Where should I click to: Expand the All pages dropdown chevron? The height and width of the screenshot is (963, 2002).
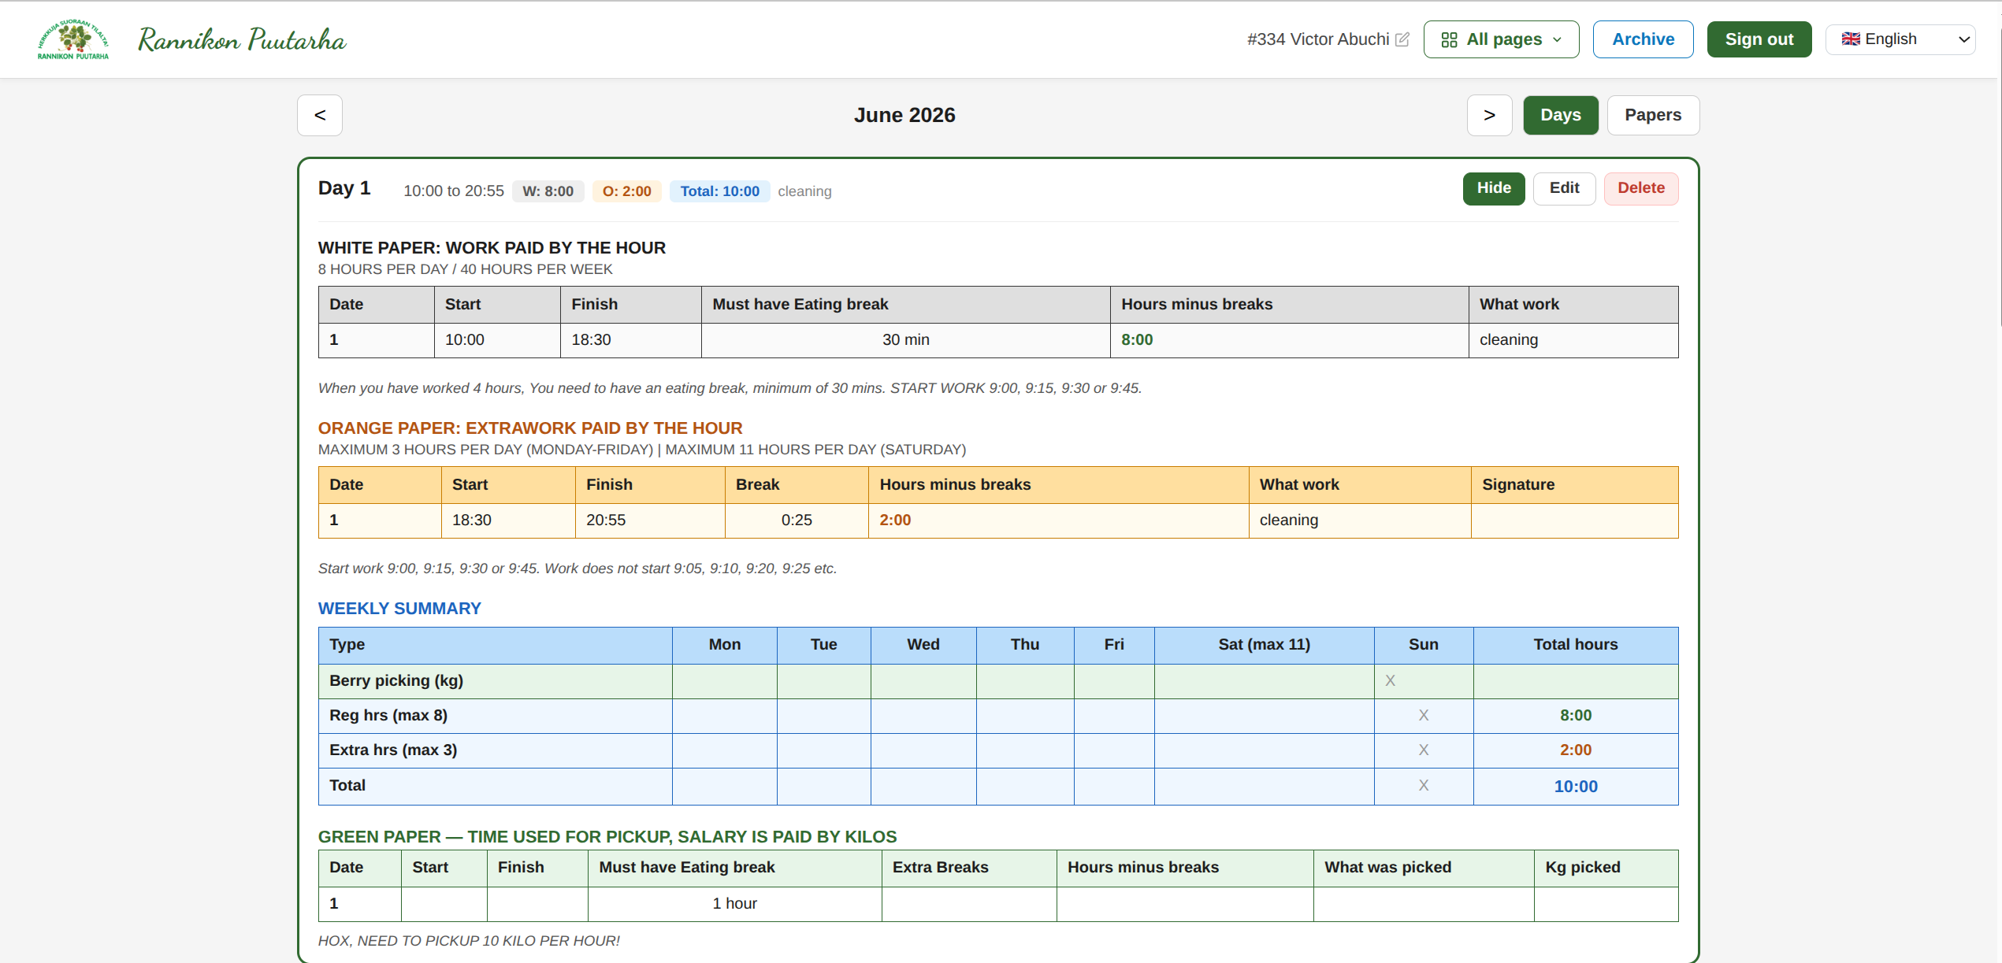click(x=1557, y=40)
